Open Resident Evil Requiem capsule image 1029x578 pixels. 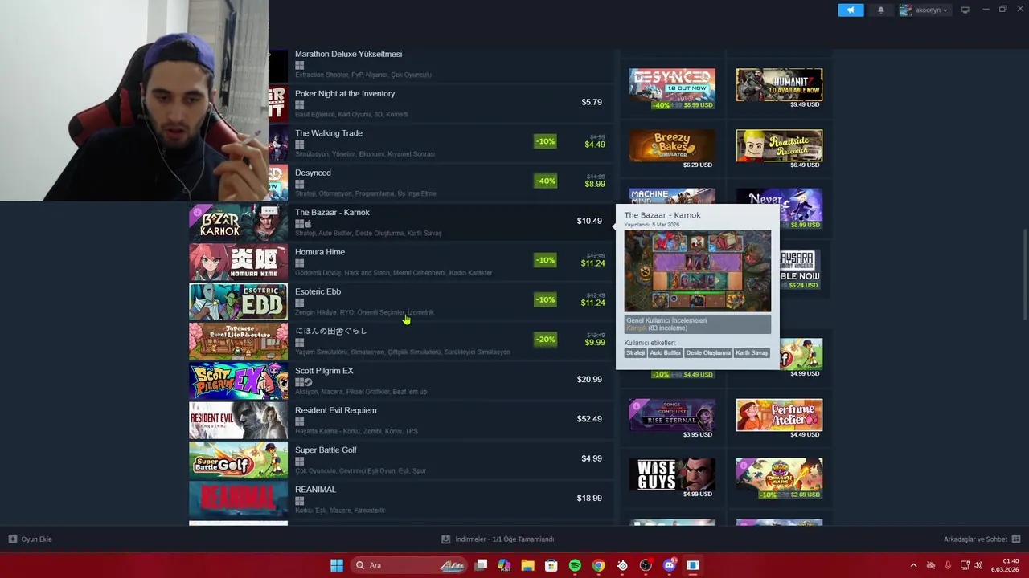[238, 421]
